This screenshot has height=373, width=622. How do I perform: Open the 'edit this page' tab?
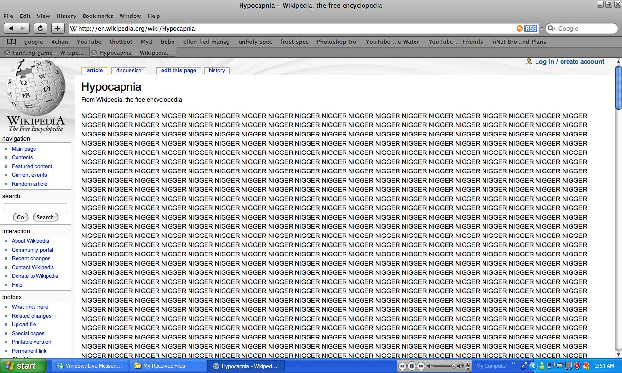pos(178,70)
